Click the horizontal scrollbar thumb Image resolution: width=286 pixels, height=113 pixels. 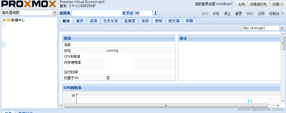click(166, 106)
